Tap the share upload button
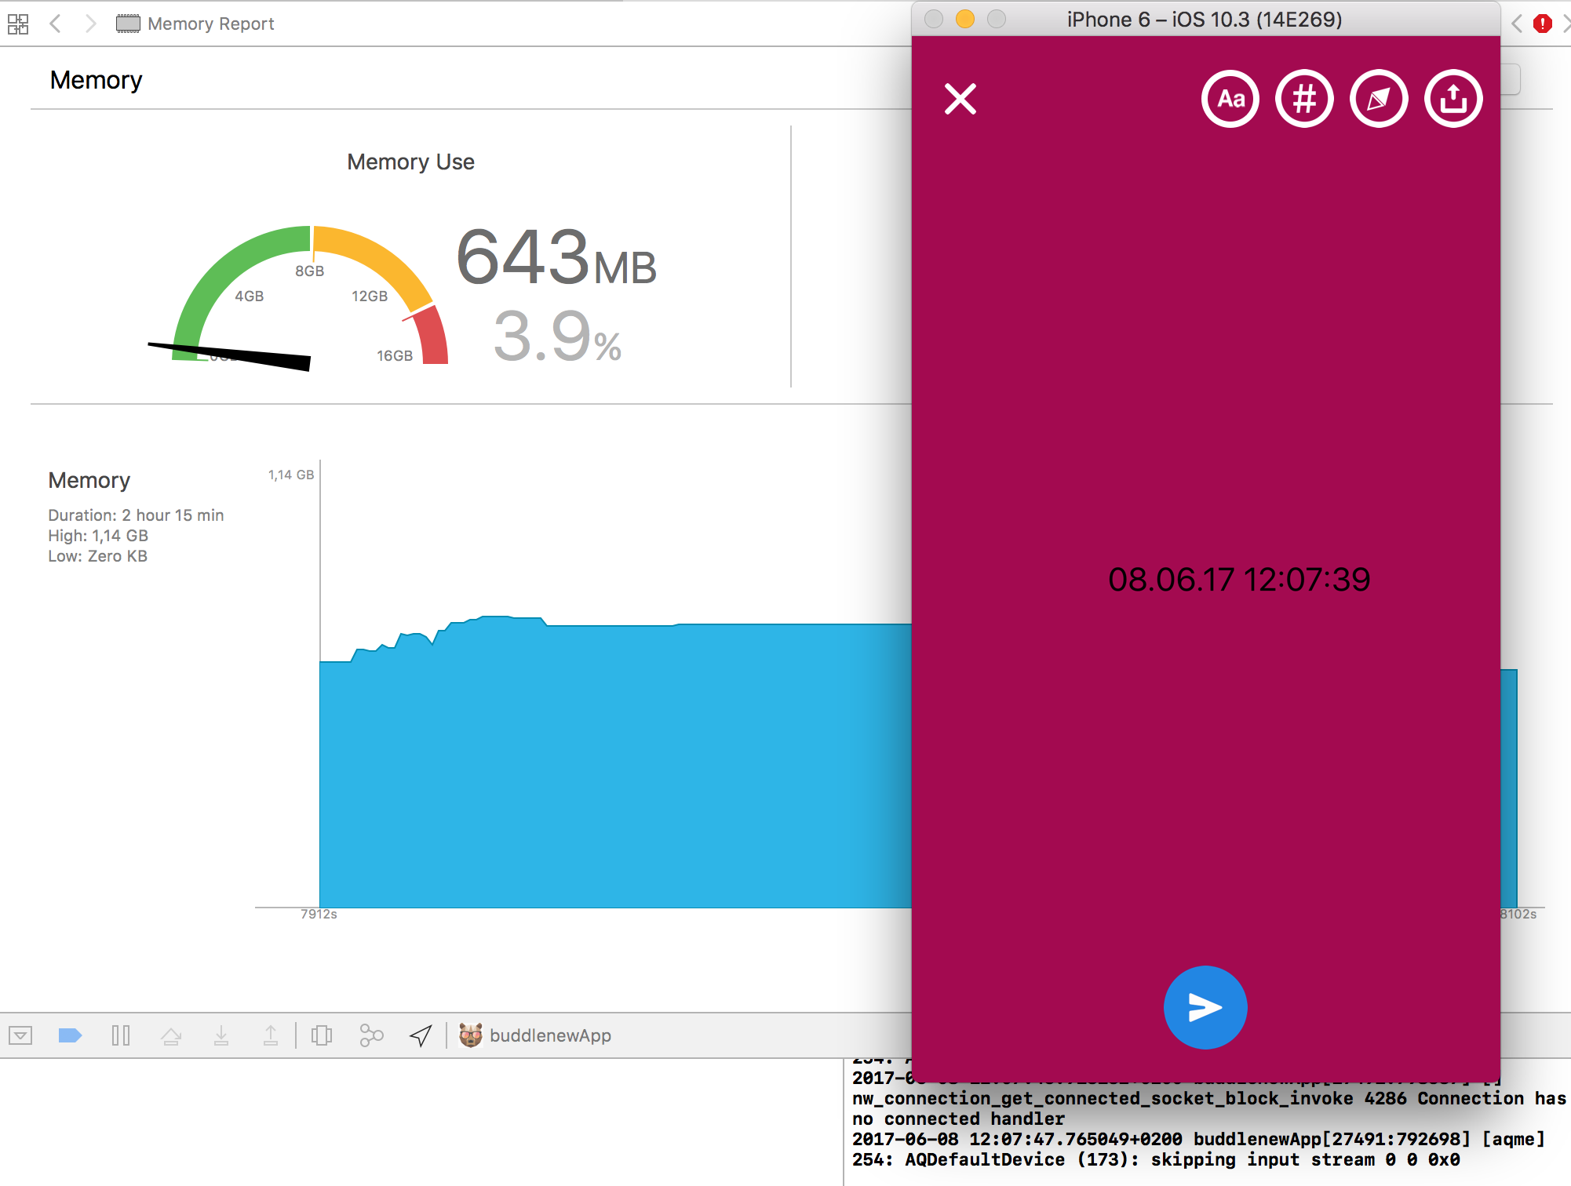Viewport: 1571px width, 1186px height. (1453, 99)
